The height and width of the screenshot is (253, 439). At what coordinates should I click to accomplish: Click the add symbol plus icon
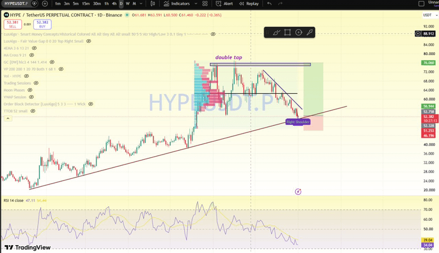coord(45,4)
